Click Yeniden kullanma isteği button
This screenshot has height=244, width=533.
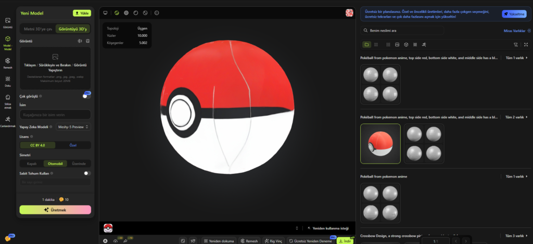[x=328, y=228]
